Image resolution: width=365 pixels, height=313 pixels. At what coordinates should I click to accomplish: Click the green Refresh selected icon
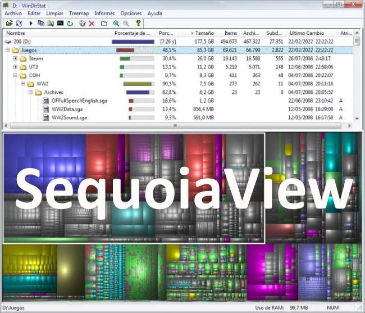pyautogui.click(x=70, y=23)
